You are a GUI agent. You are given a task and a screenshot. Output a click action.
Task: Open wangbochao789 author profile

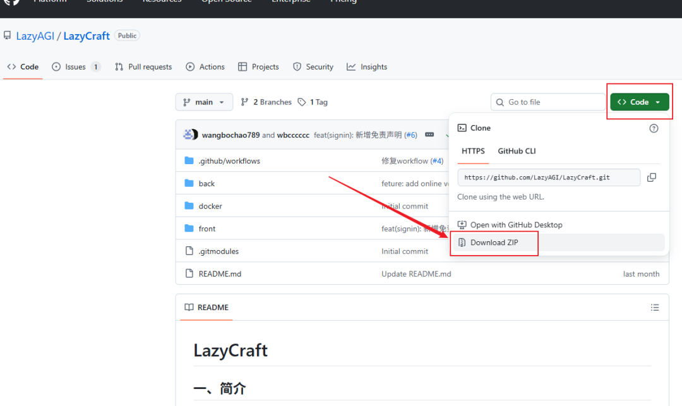pos(230,135)
